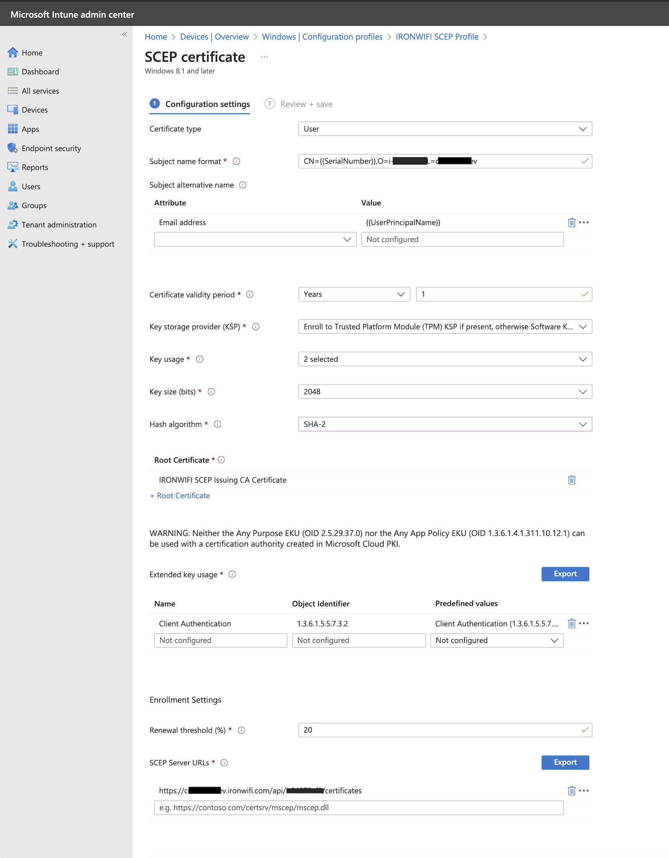The width and height of the screenshot is (669, 858).
Task: Remove the IRONWIFI SCEP Issuing CA Certificate
Action: coord(571,480)
